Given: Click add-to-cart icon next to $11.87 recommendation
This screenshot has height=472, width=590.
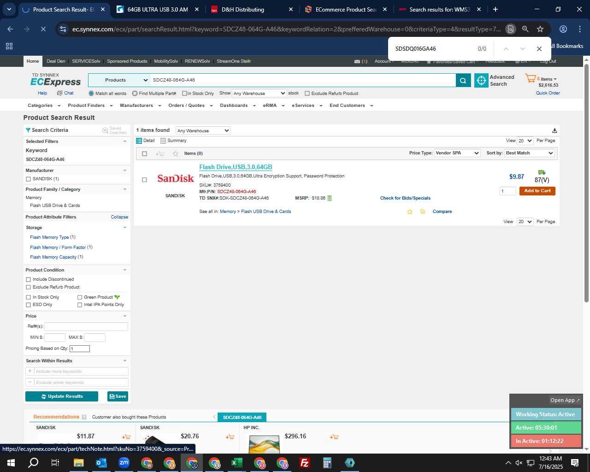Looking at the screenshot, I should click(126, 437).
